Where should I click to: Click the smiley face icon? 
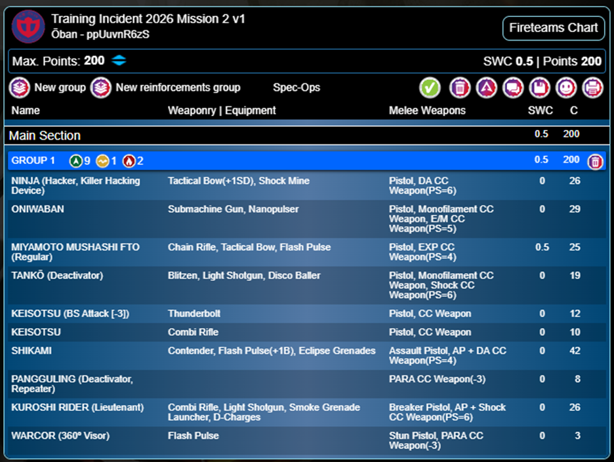(566, 87)
